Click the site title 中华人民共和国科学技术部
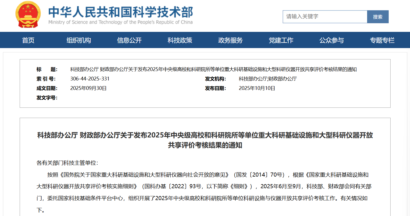Screen dimensions: 410x216 (121, 12)
